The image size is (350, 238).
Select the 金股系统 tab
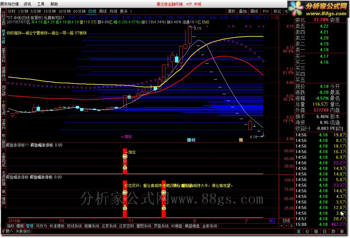[209, 226]
